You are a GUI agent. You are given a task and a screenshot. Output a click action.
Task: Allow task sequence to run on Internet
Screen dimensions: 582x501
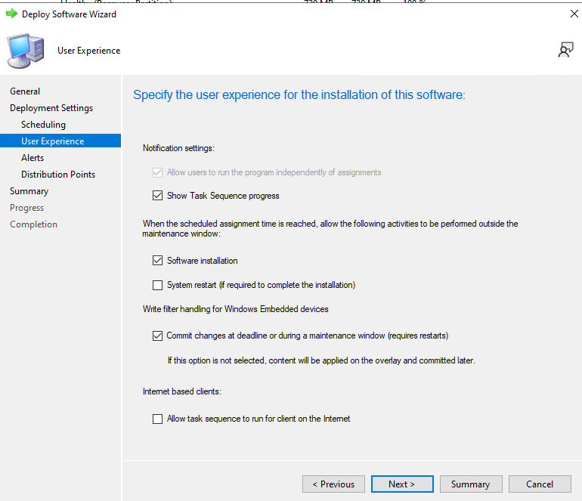click(157, 419)
